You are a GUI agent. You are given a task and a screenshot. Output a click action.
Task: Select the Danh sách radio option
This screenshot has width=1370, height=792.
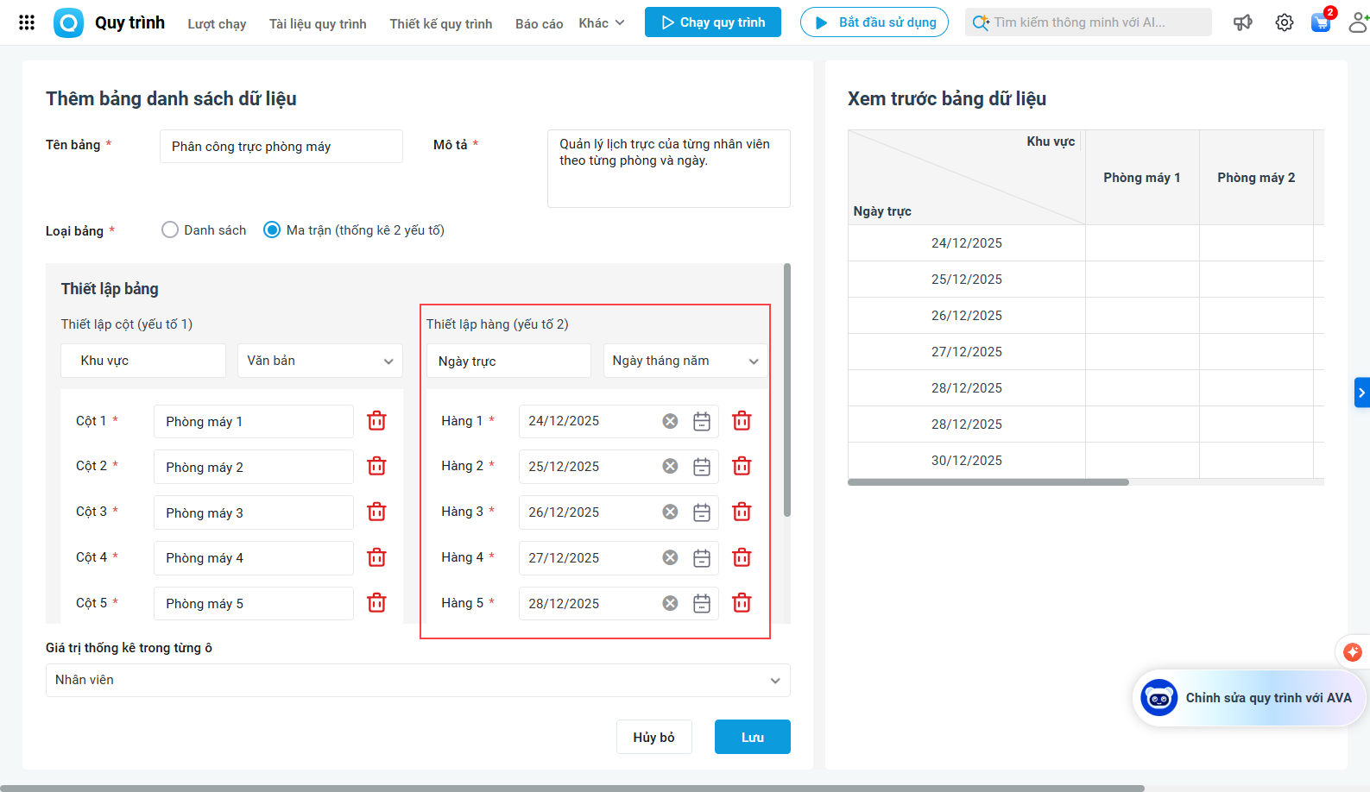coord(170,230)
